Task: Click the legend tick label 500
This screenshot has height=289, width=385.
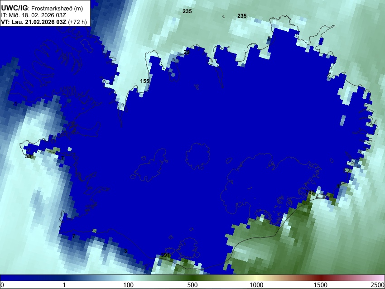Action: click(192, 285)
